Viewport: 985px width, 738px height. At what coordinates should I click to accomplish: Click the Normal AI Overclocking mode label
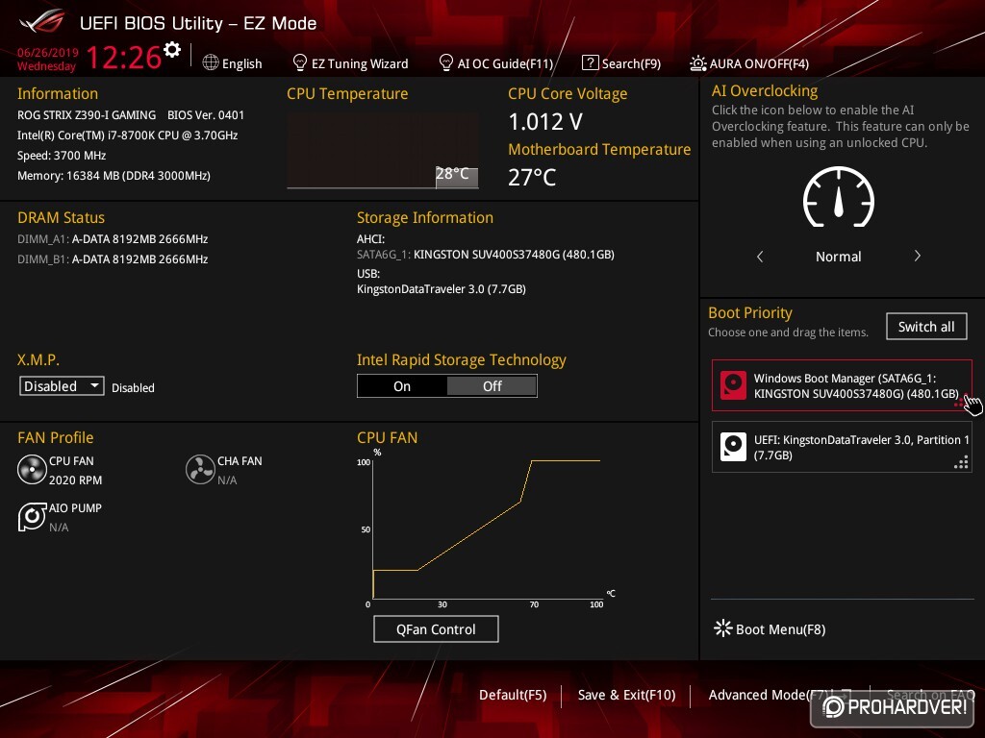838,256
